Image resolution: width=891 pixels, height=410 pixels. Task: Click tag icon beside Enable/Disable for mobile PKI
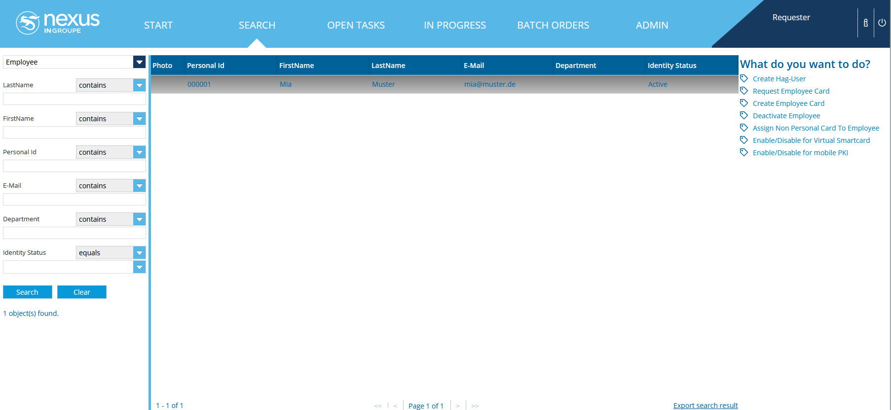[x=744, y=152]
